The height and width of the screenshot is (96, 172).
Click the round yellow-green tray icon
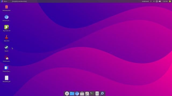170,1
